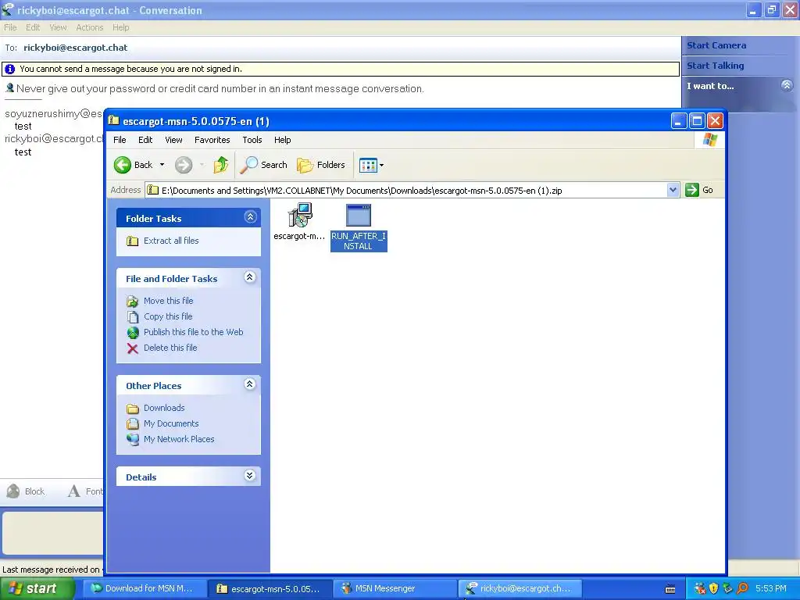Click Move this file link
The image size is (800, 600).
pos(169,301)
